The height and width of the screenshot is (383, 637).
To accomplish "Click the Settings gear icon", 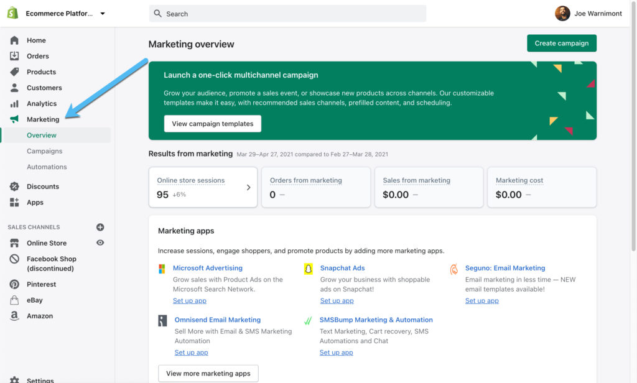I will point(15,380).
